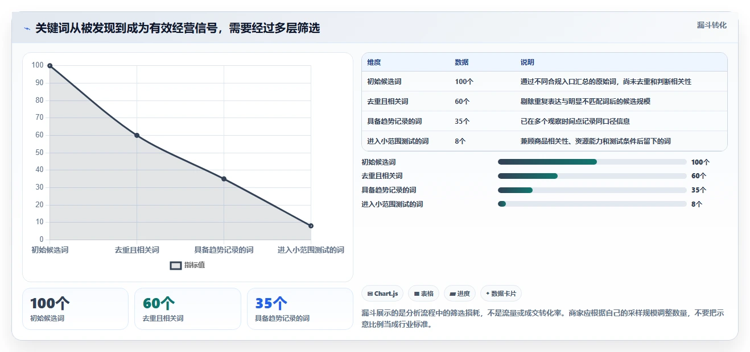The width and height of the screenshot is (750, 352).
Task: Click the table cell 60个
Action: point(462,102)
